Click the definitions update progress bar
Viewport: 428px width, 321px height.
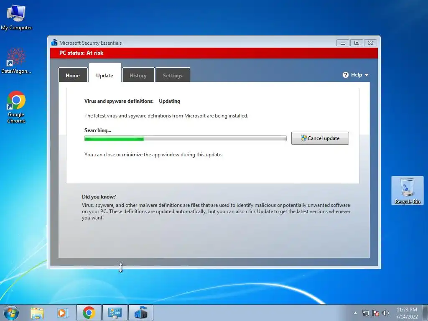coord(185,138)
